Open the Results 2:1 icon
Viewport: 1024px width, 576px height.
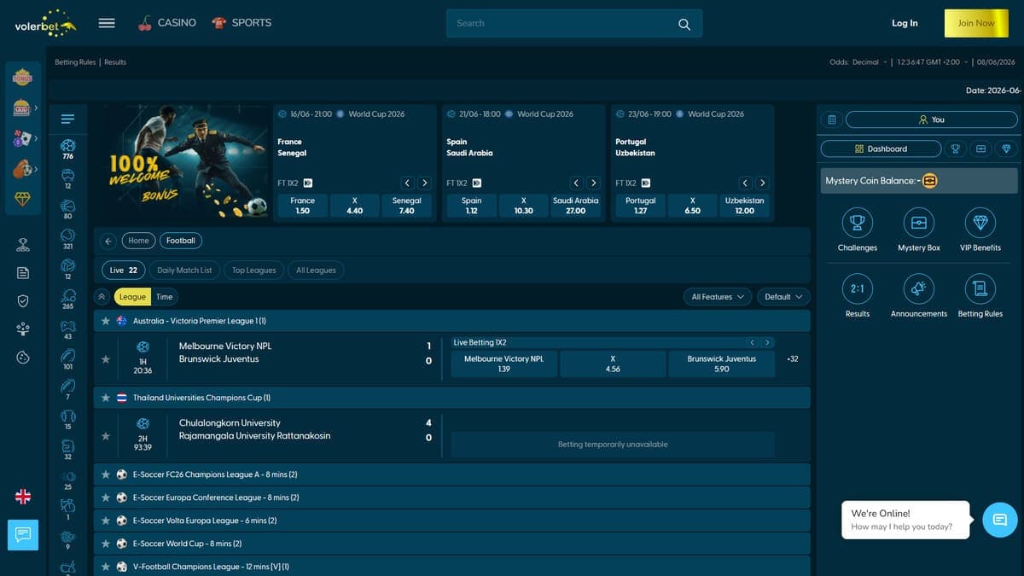point(857,288)
